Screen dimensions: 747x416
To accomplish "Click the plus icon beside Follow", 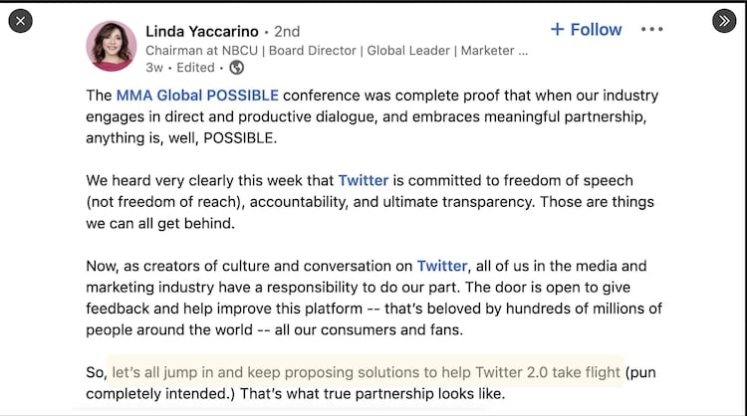I will (x=557, y=29).
